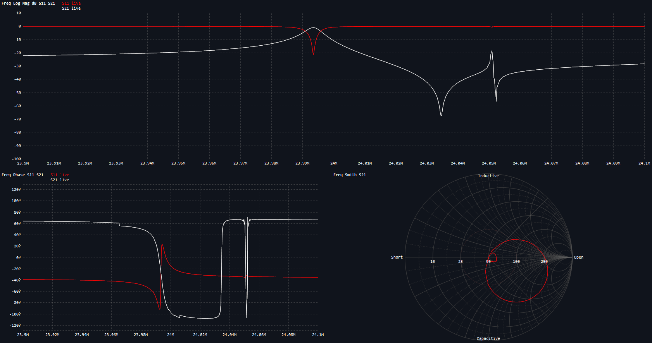
Task: Click the deepest S21 notch near -68 dB
Action: coord(441,115)
